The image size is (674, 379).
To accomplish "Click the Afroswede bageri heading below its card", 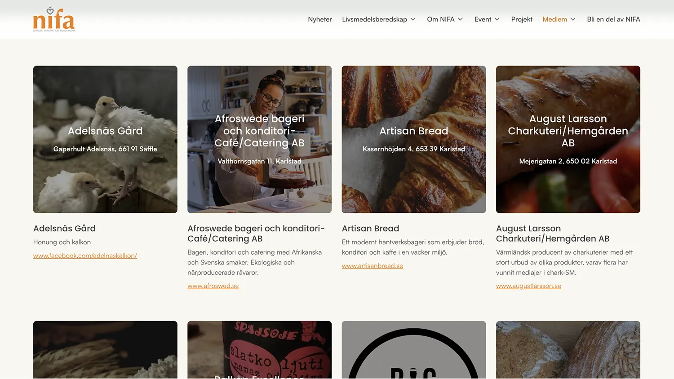I will [x=256, y=234].
